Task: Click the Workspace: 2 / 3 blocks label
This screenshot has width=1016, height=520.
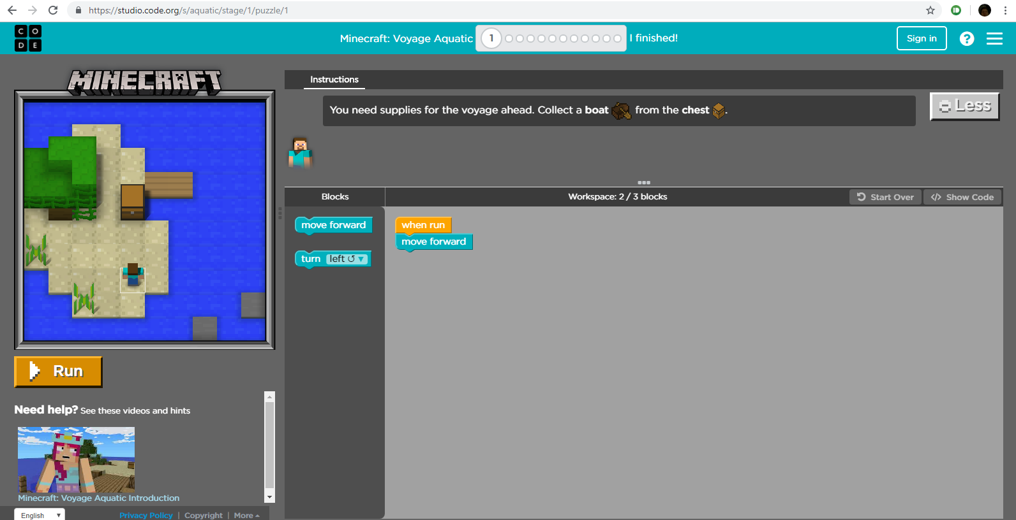Action: [618, 196]
